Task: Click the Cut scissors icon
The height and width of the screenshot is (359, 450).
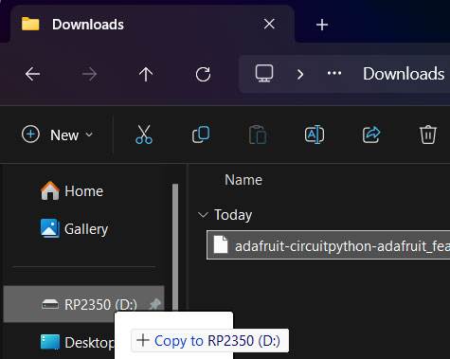Action: pyautogui.click(x=144, y=135)
